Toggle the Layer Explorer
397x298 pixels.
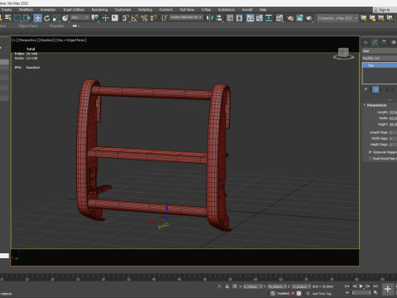239,18
